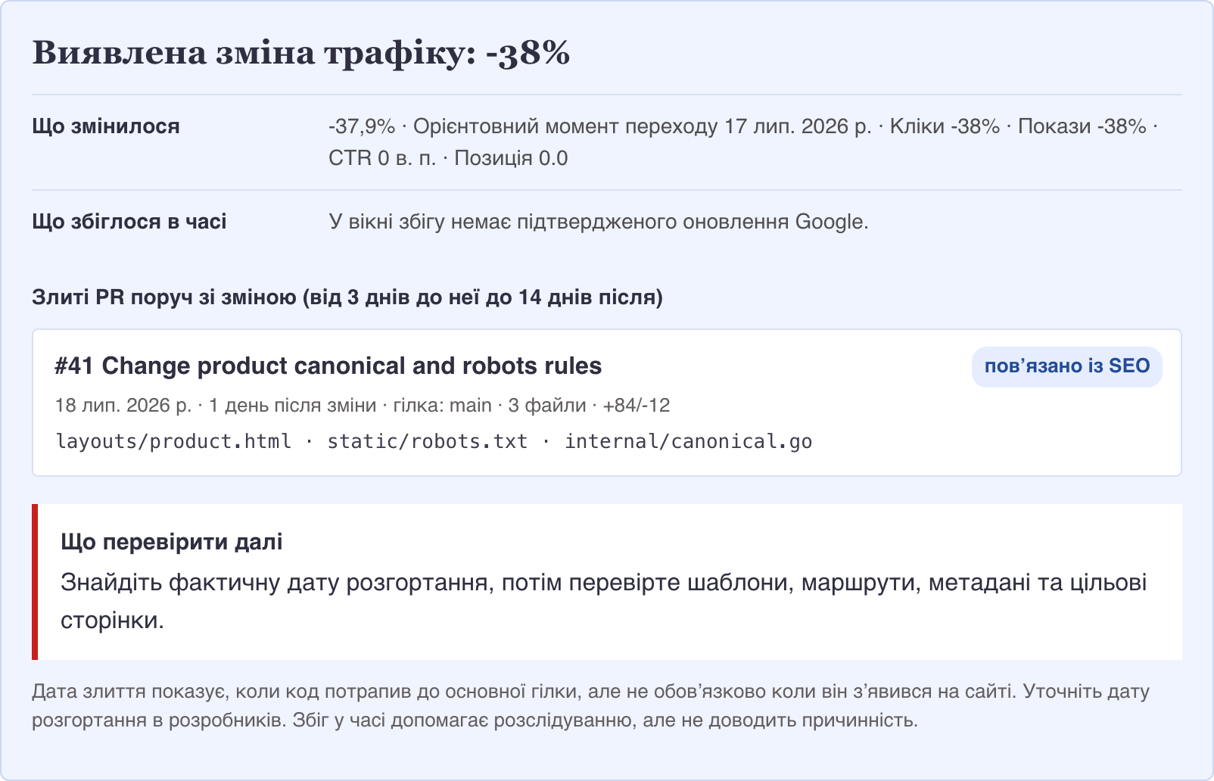Viewport: 1214px width, 781px height.
Task: Click the "Що збіглося в часі" row label
Action: [129, 222]
